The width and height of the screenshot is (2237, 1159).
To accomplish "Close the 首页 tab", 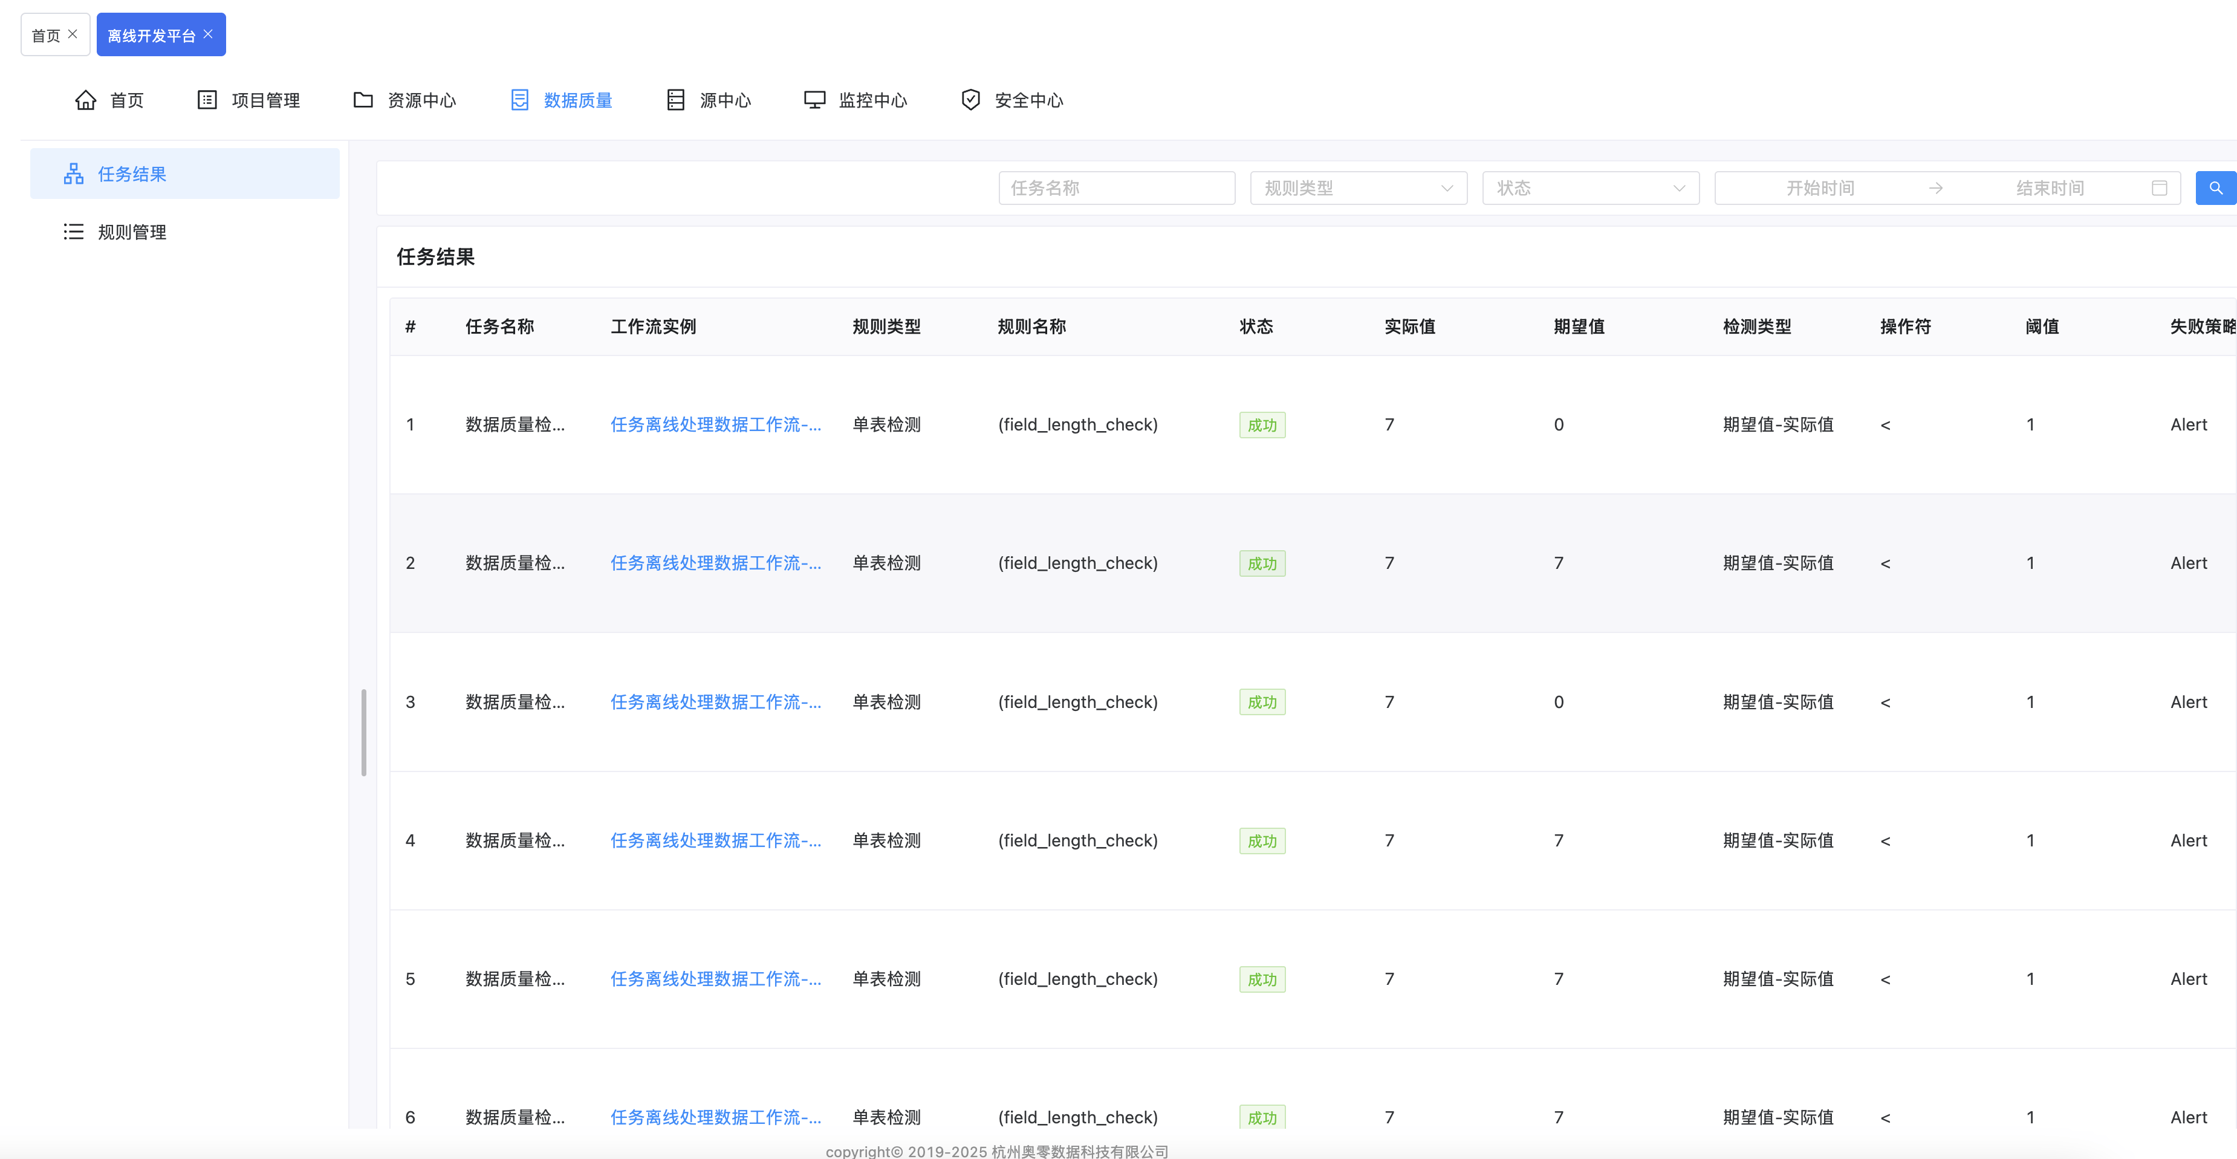I will click(73, 34).
